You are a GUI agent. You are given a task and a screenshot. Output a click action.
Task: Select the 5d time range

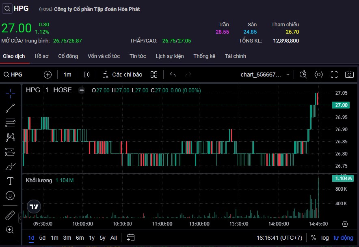[x=42, y=238]
